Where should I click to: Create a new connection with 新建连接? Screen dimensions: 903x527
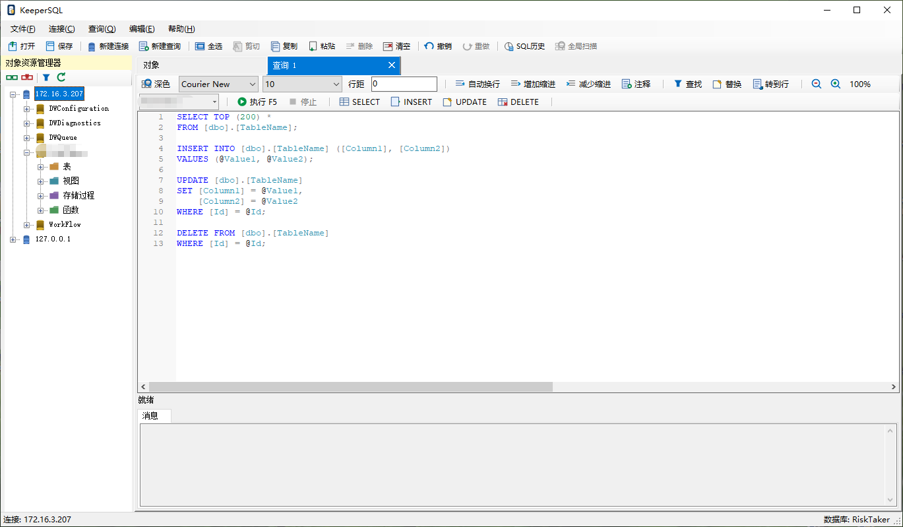coord(108,46)
